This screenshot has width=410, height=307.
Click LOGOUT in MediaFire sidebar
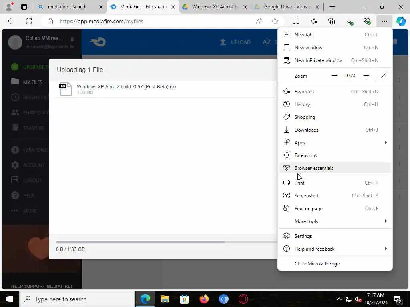(26, 180)
